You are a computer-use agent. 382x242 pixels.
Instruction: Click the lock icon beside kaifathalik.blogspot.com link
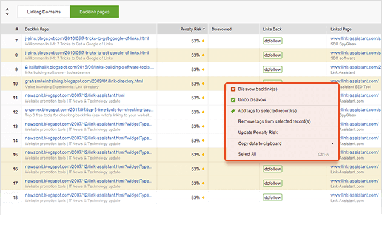click(26, 67)
